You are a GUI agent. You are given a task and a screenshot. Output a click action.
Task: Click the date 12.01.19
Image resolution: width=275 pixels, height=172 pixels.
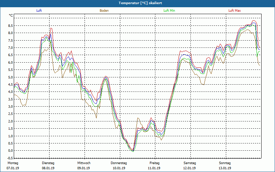pos(189,168)
